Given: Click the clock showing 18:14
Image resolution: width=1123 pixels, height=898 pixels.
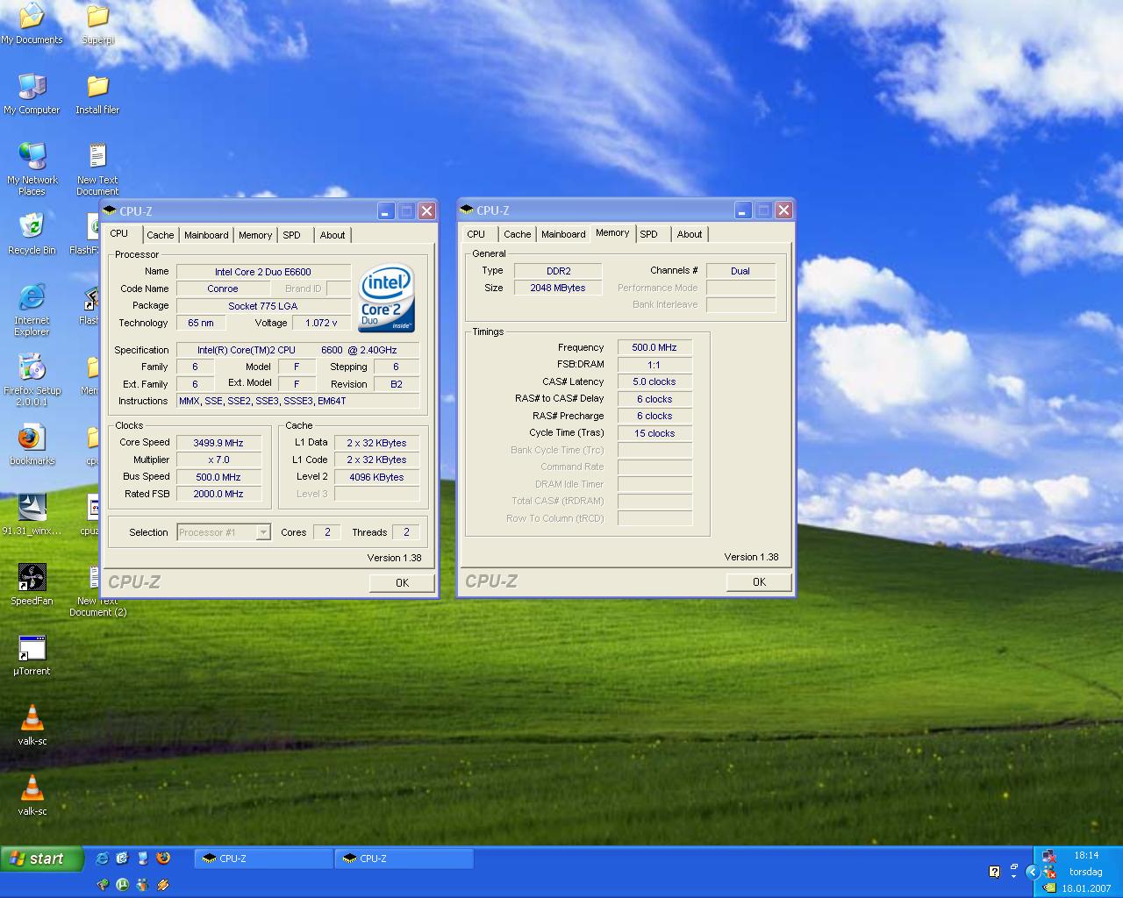Looking at the screenshot, I should point(1086,855).
